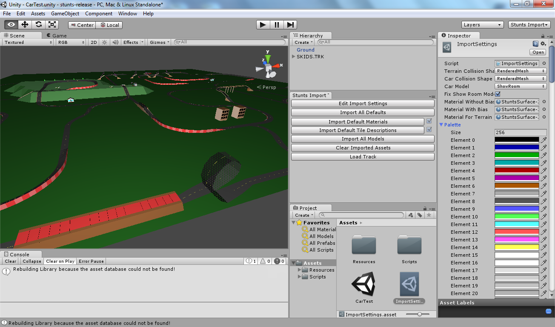Viewport: 555px width, 327px height.
Task: Toggle the 2D scene view mode
Action: point(94,42)
